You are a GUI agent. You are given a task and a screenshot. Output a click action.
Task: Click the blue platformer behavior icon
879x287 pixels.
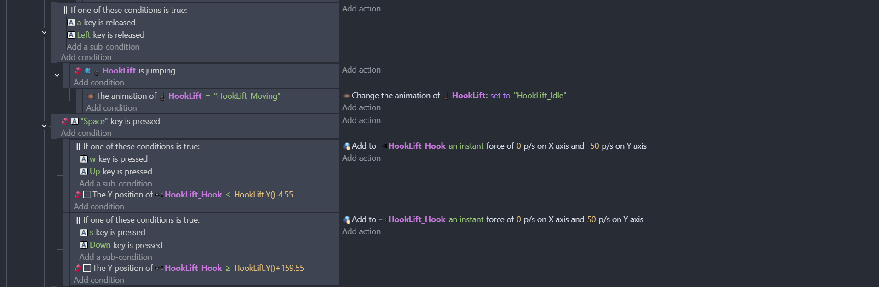click(87, 71)
